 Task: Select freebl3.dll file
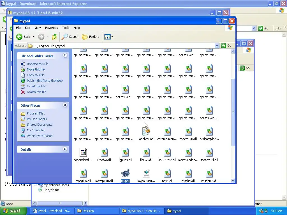coord(104,155)
